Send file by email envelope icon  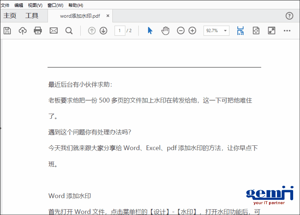[x=54, y=31]
